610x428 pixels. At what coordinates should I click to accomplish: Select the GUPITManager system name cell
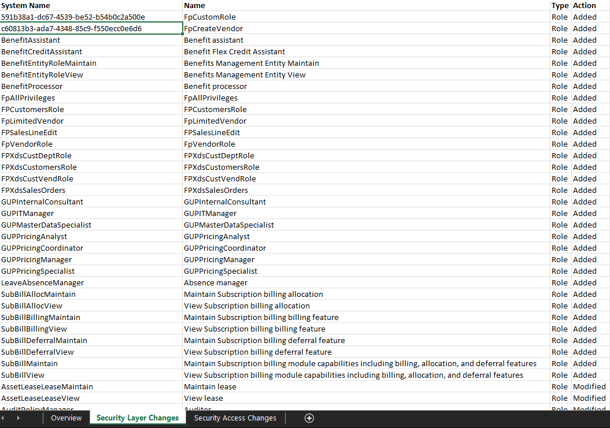[x=91, y=213]
